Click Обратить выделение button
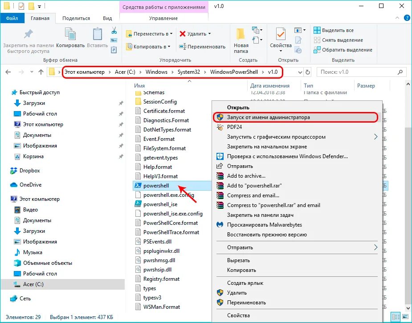 click(343, 50)
